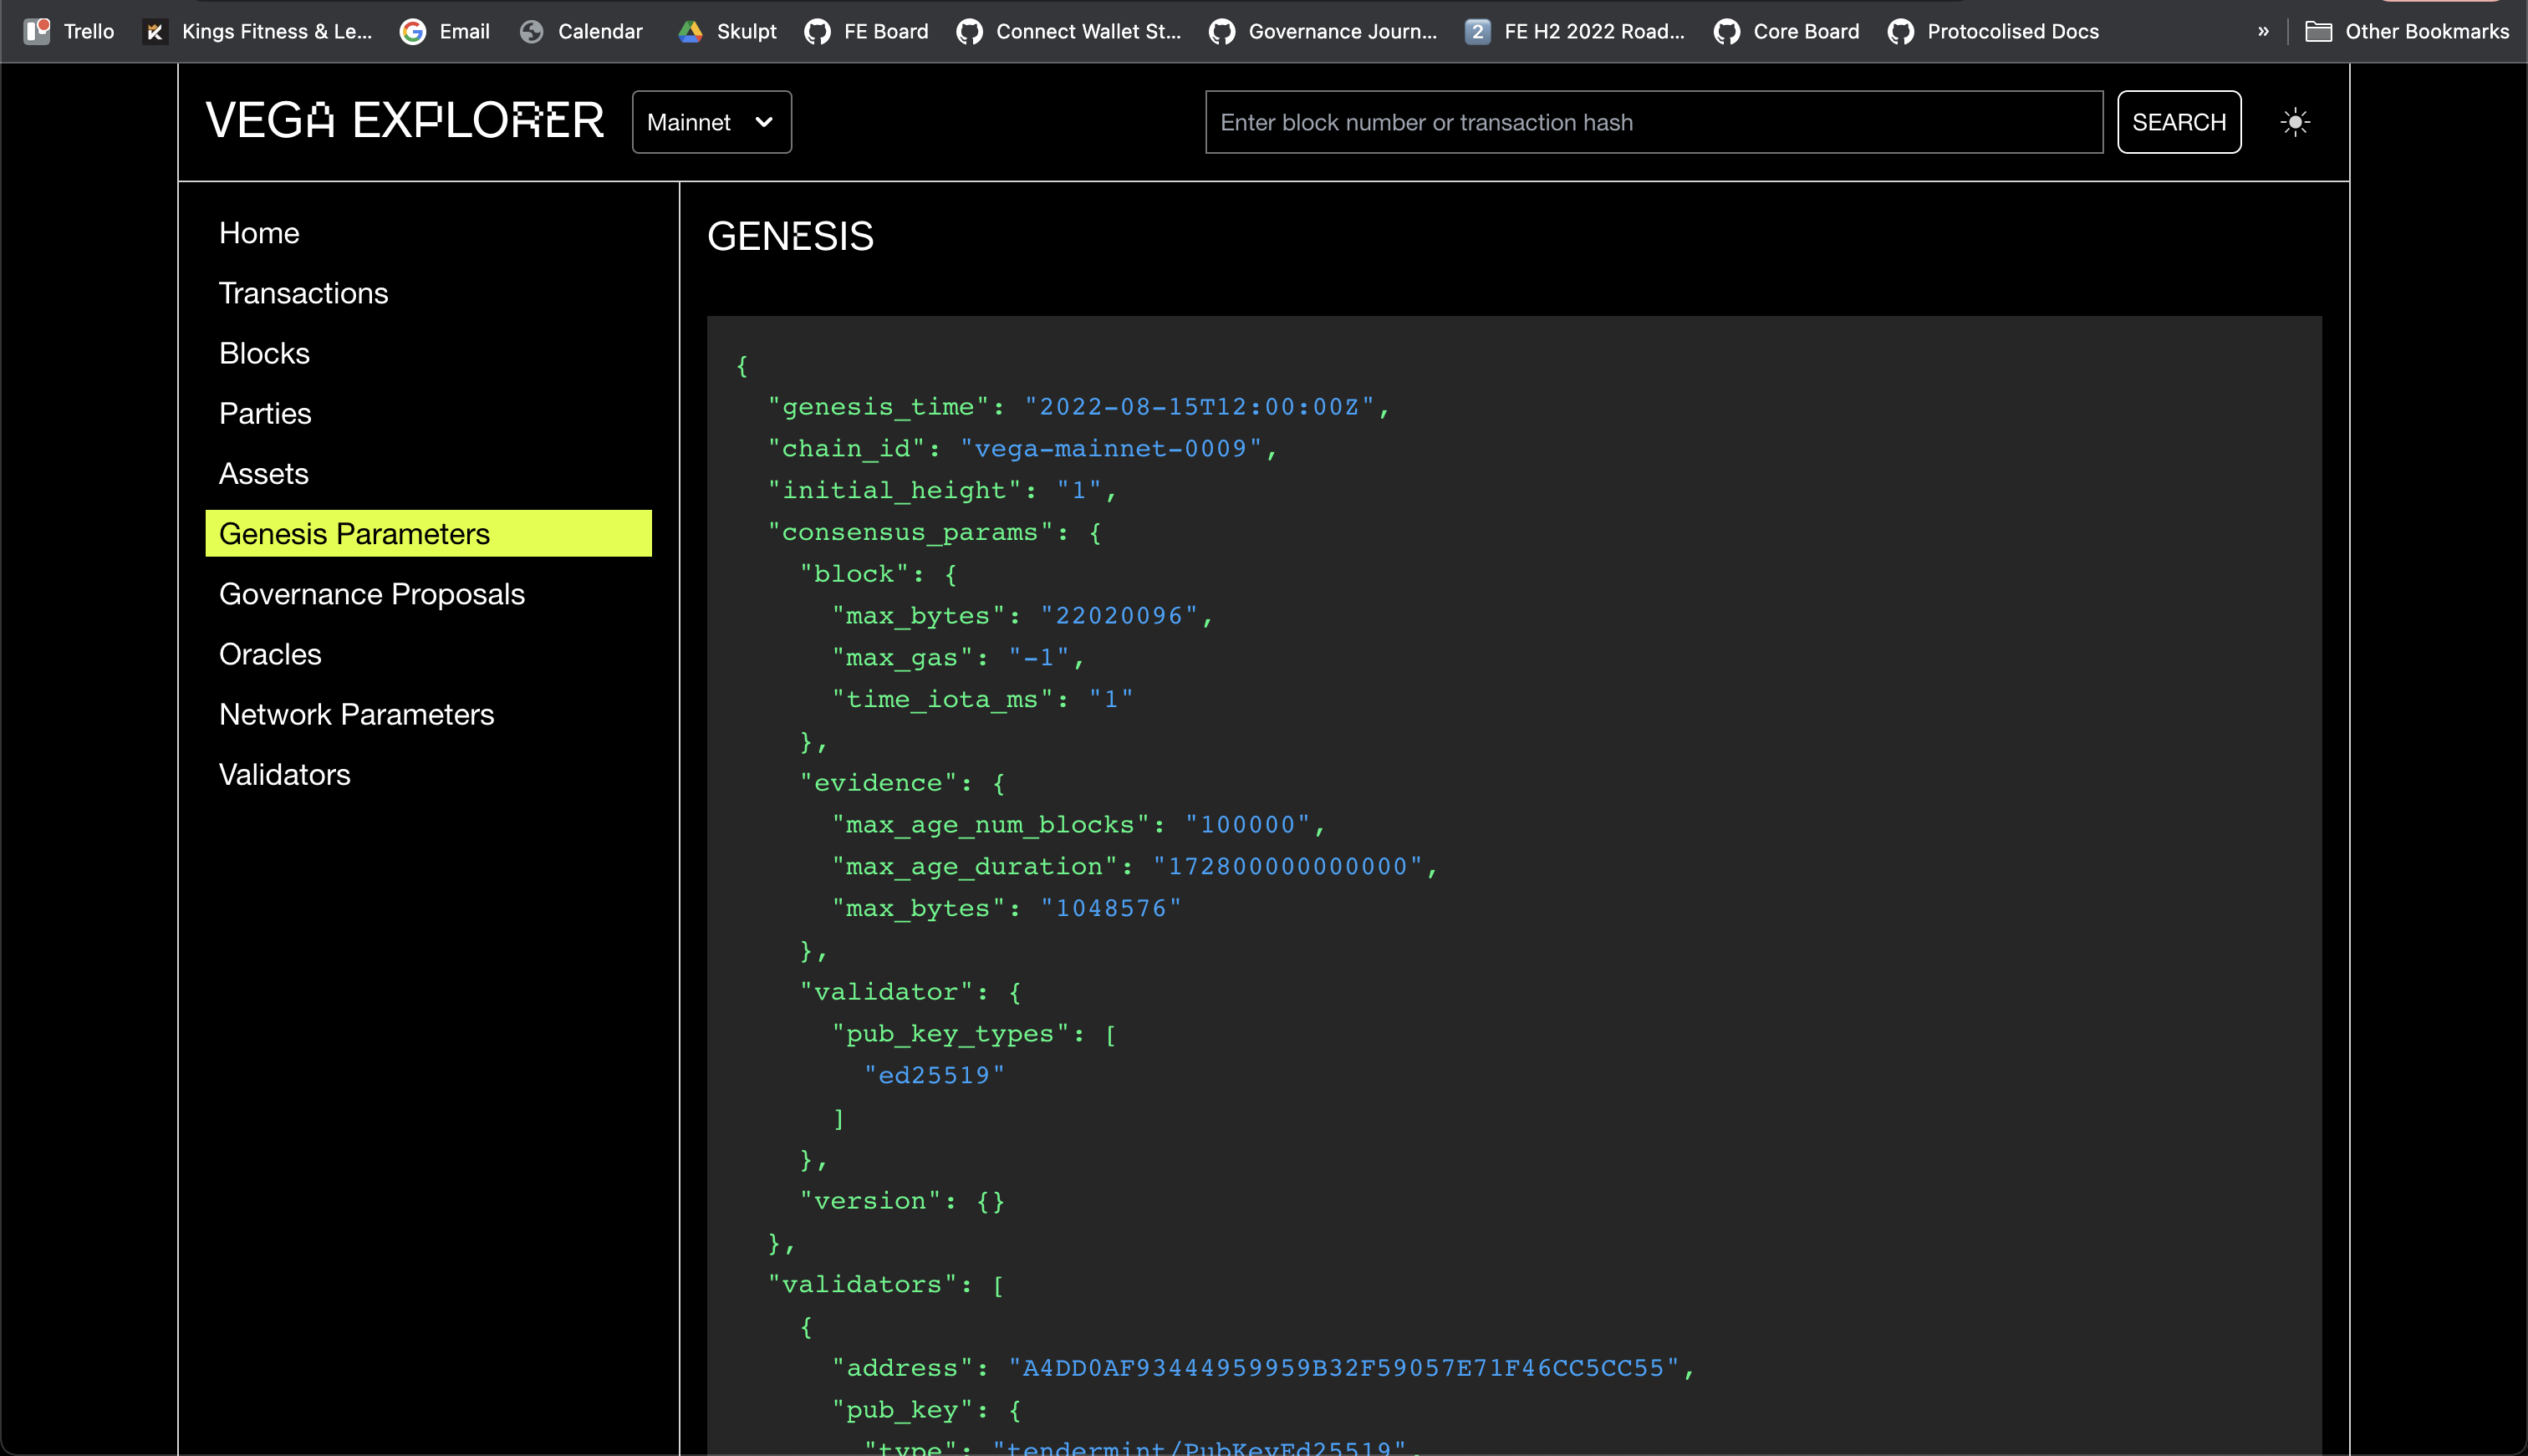Open the Protocolised Docs GitHub icon
Screen dimensions: 2528x1456
click(x=1900, y=31)
